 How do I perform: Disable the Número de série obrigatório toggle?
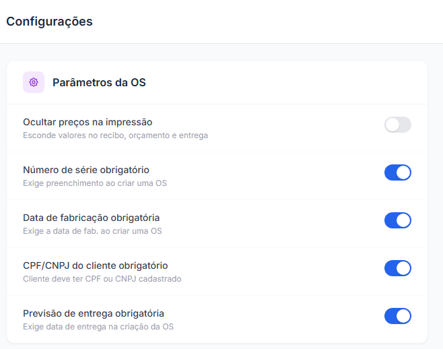click(397, 172)
